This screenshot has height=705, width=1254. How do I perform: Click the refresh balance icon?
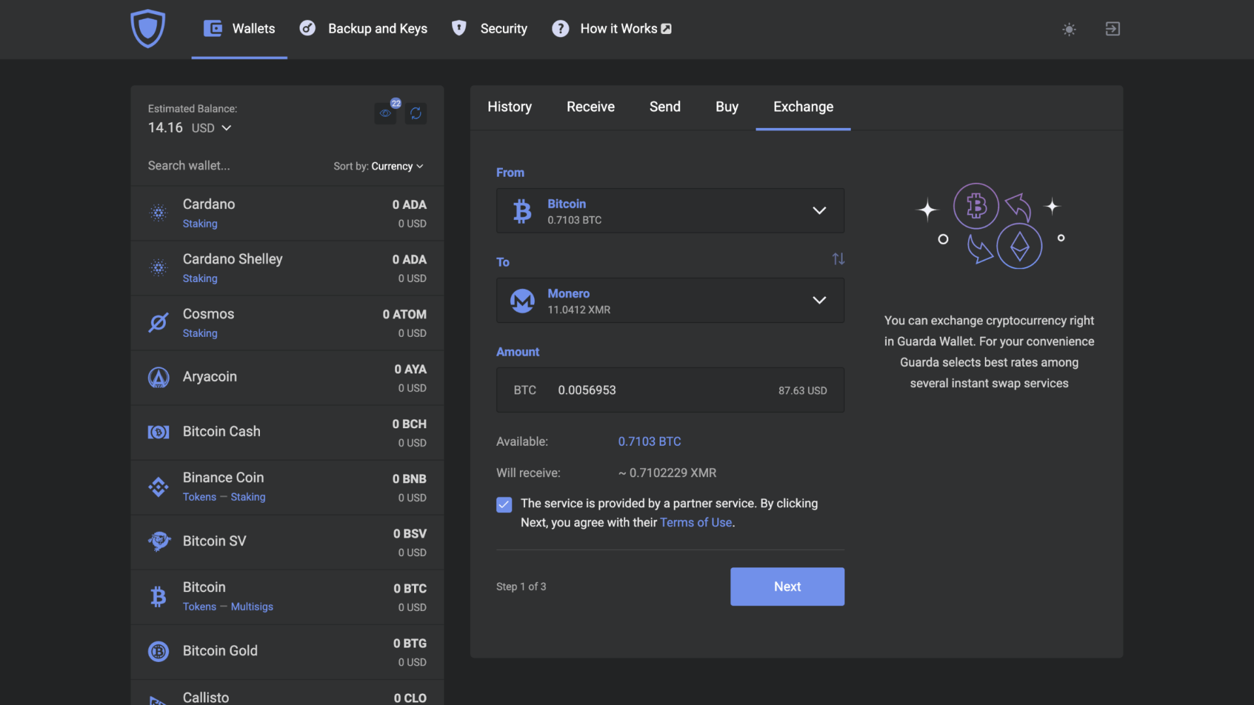[415, 113]
